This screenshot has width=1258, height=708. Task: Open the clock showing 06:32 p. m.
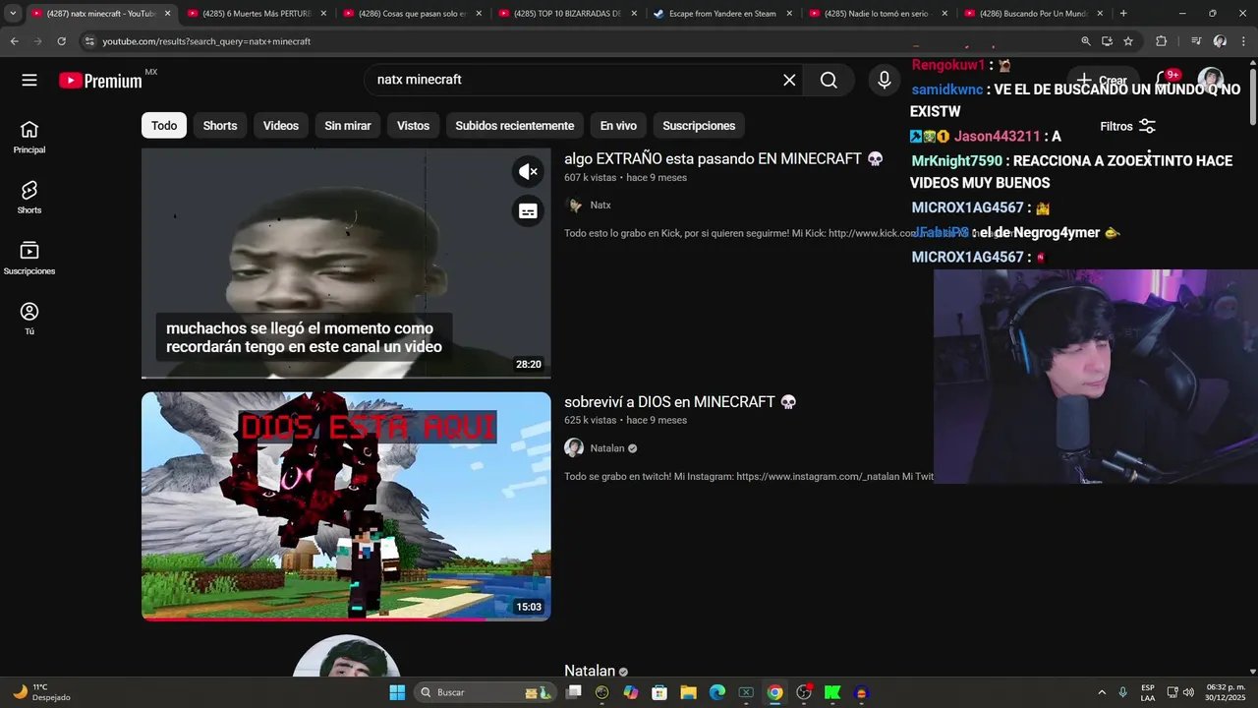1226,692
